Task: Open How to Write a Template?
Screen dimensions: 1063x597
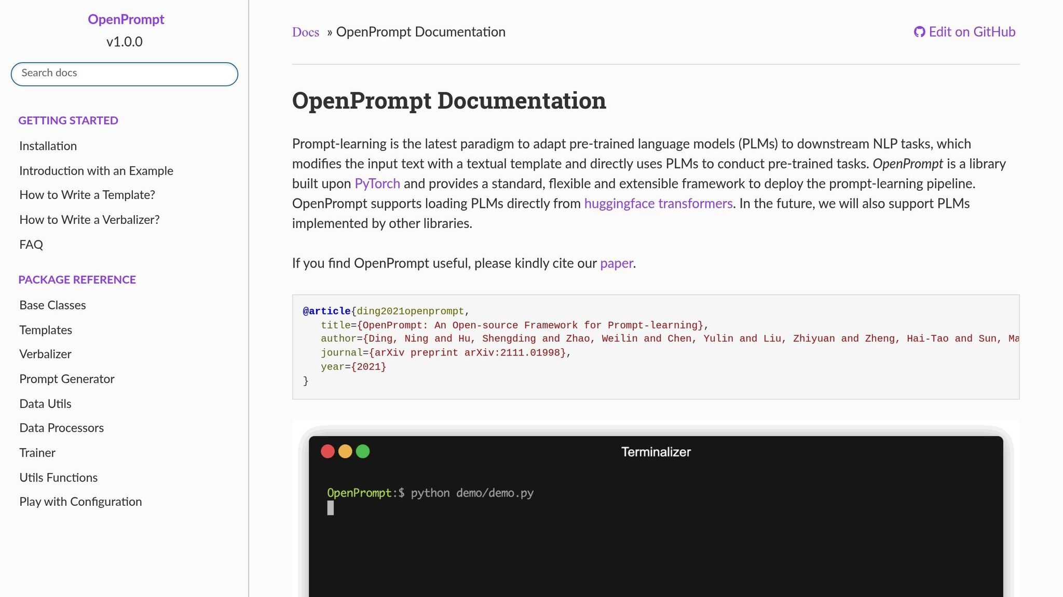Action: point(87,195)
